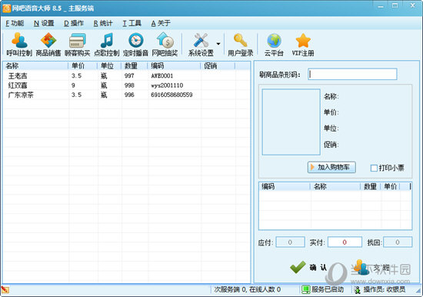This screenshot has width=423, height=297.
Task: Click cart list 编码 header
Action: pos(285,186)
